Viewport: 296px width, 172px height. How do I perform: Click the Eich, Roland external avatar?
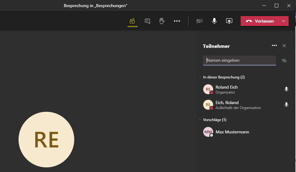208,105
